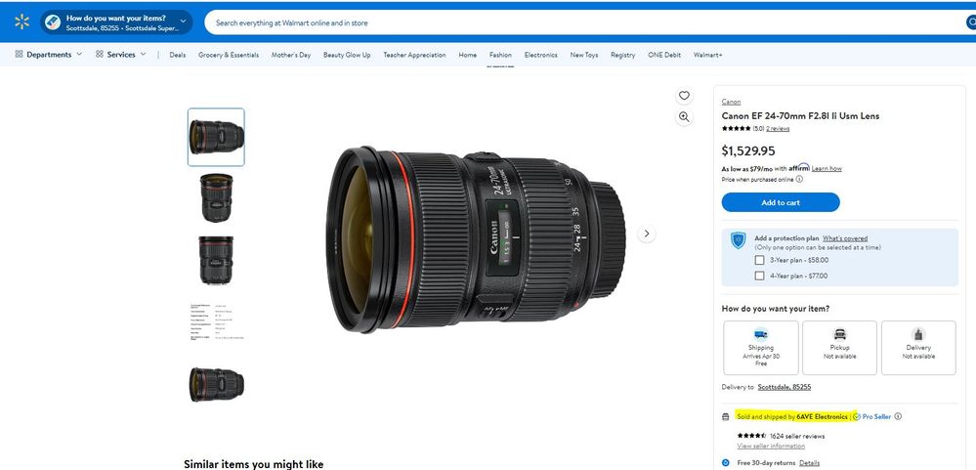Screen dimensions: 976x470
Task: Go to Grocery & Essentials
Action: (228, 55)
